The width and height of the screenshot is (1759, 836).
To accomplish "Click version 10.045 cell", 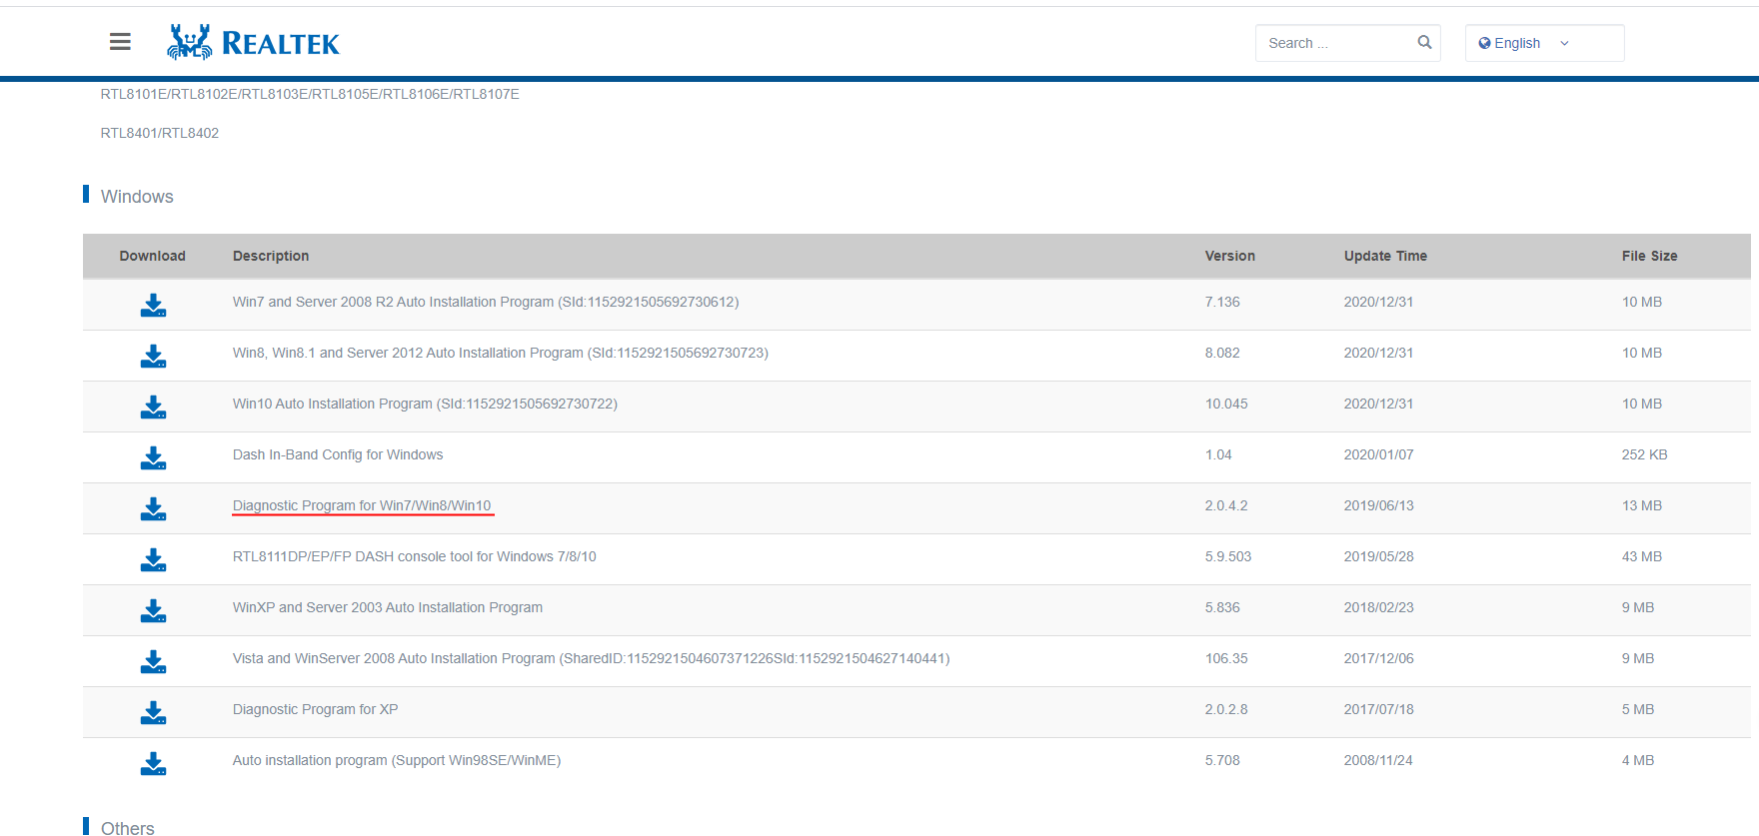I will [1226, 404].
